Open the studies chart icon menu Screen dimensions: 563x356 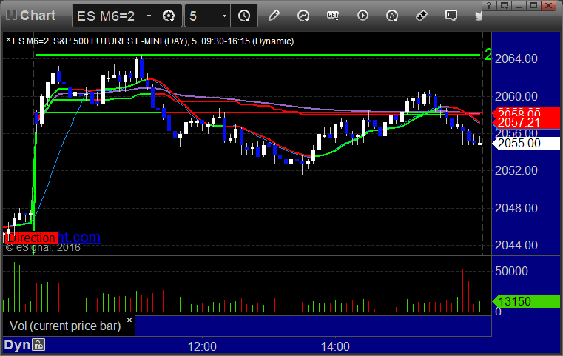tap(303, 16)
